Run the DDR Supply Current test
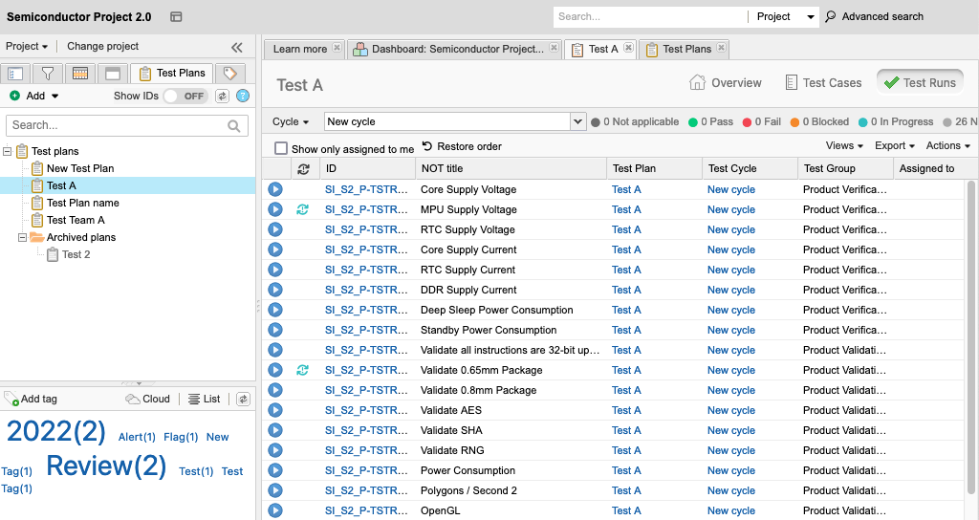Image resolution: width=979 pixels, height=520 pixels. (275, 290)
